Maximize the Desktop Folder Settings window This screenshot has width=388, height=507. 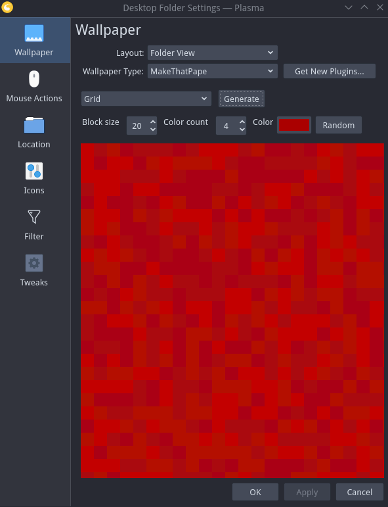(364, 7)
